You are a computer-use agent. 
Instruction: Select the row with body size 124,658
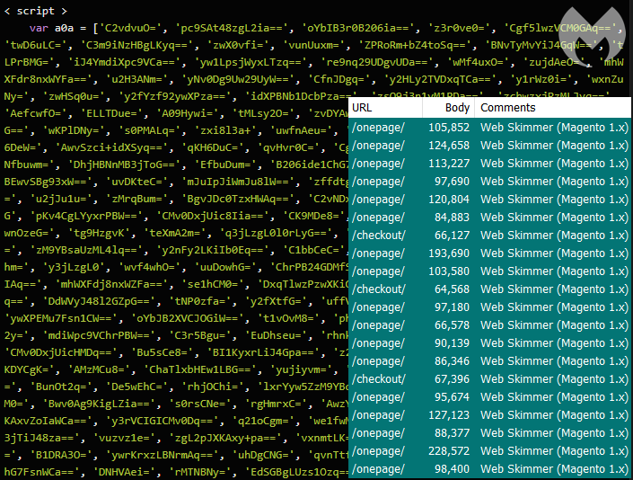click(x=489, y=146)
